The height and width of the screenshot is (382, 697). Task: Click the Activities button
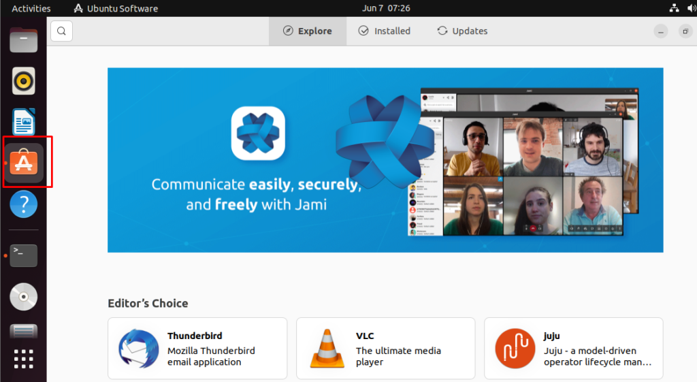[x=31, y=8]
